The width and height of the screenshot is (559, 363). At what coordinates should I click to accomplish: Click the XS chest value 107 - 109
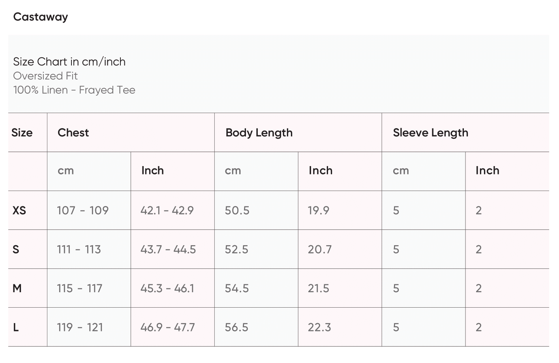click(83, 210)
